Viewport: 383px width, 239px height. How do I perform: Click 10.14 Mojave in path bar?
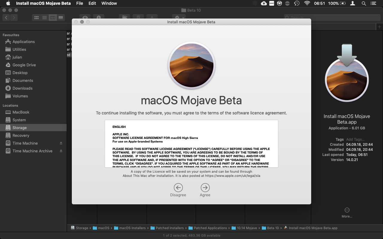[244, 228]
